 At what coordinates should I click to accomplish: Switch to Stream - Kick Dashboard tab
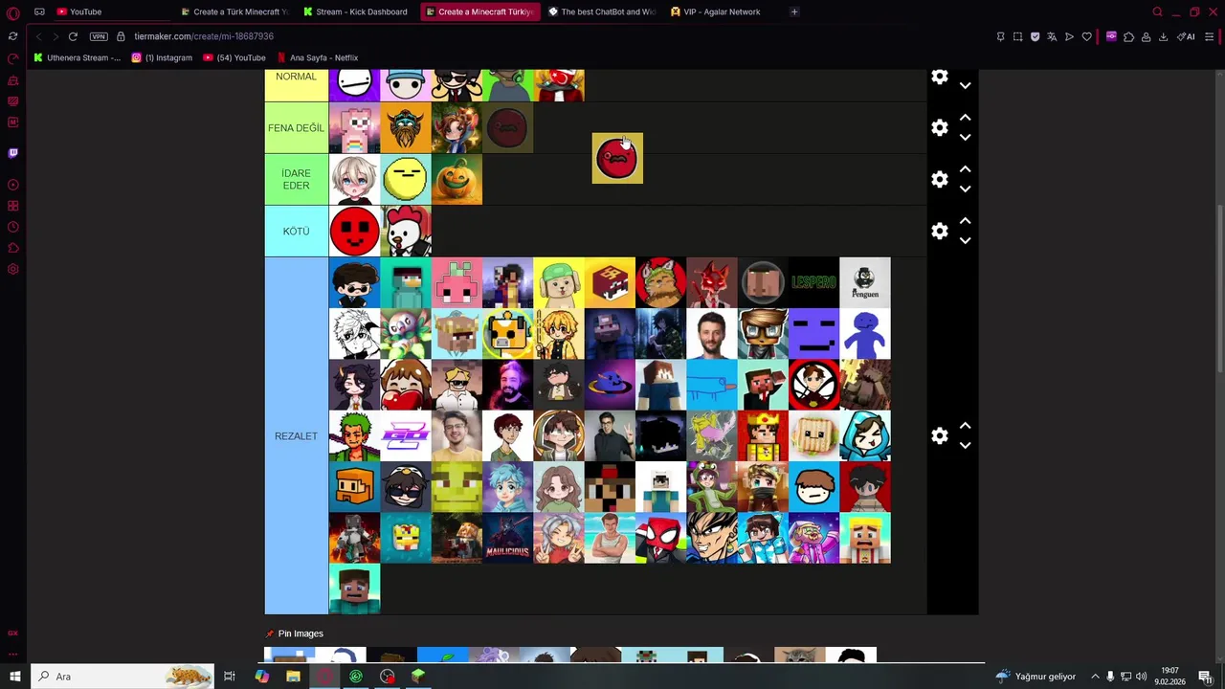357,11
